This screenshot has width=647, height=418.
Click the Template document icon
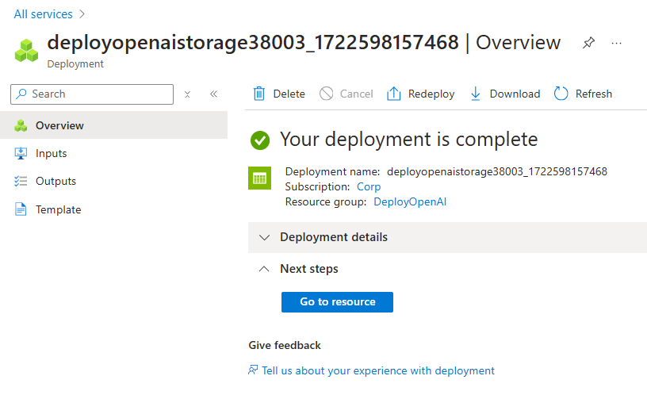click(21, 209)
